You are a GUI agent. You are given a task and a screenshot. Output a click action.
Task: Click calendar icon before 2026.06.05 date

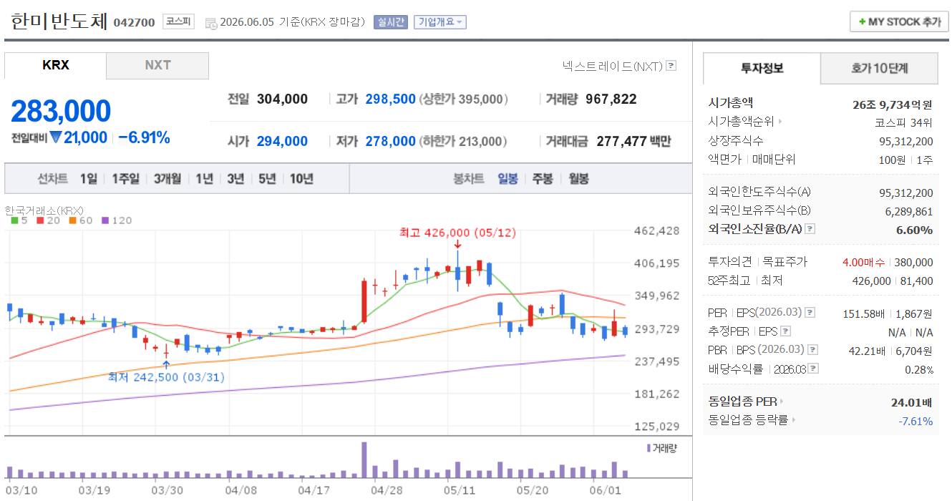tap(211, 23)
